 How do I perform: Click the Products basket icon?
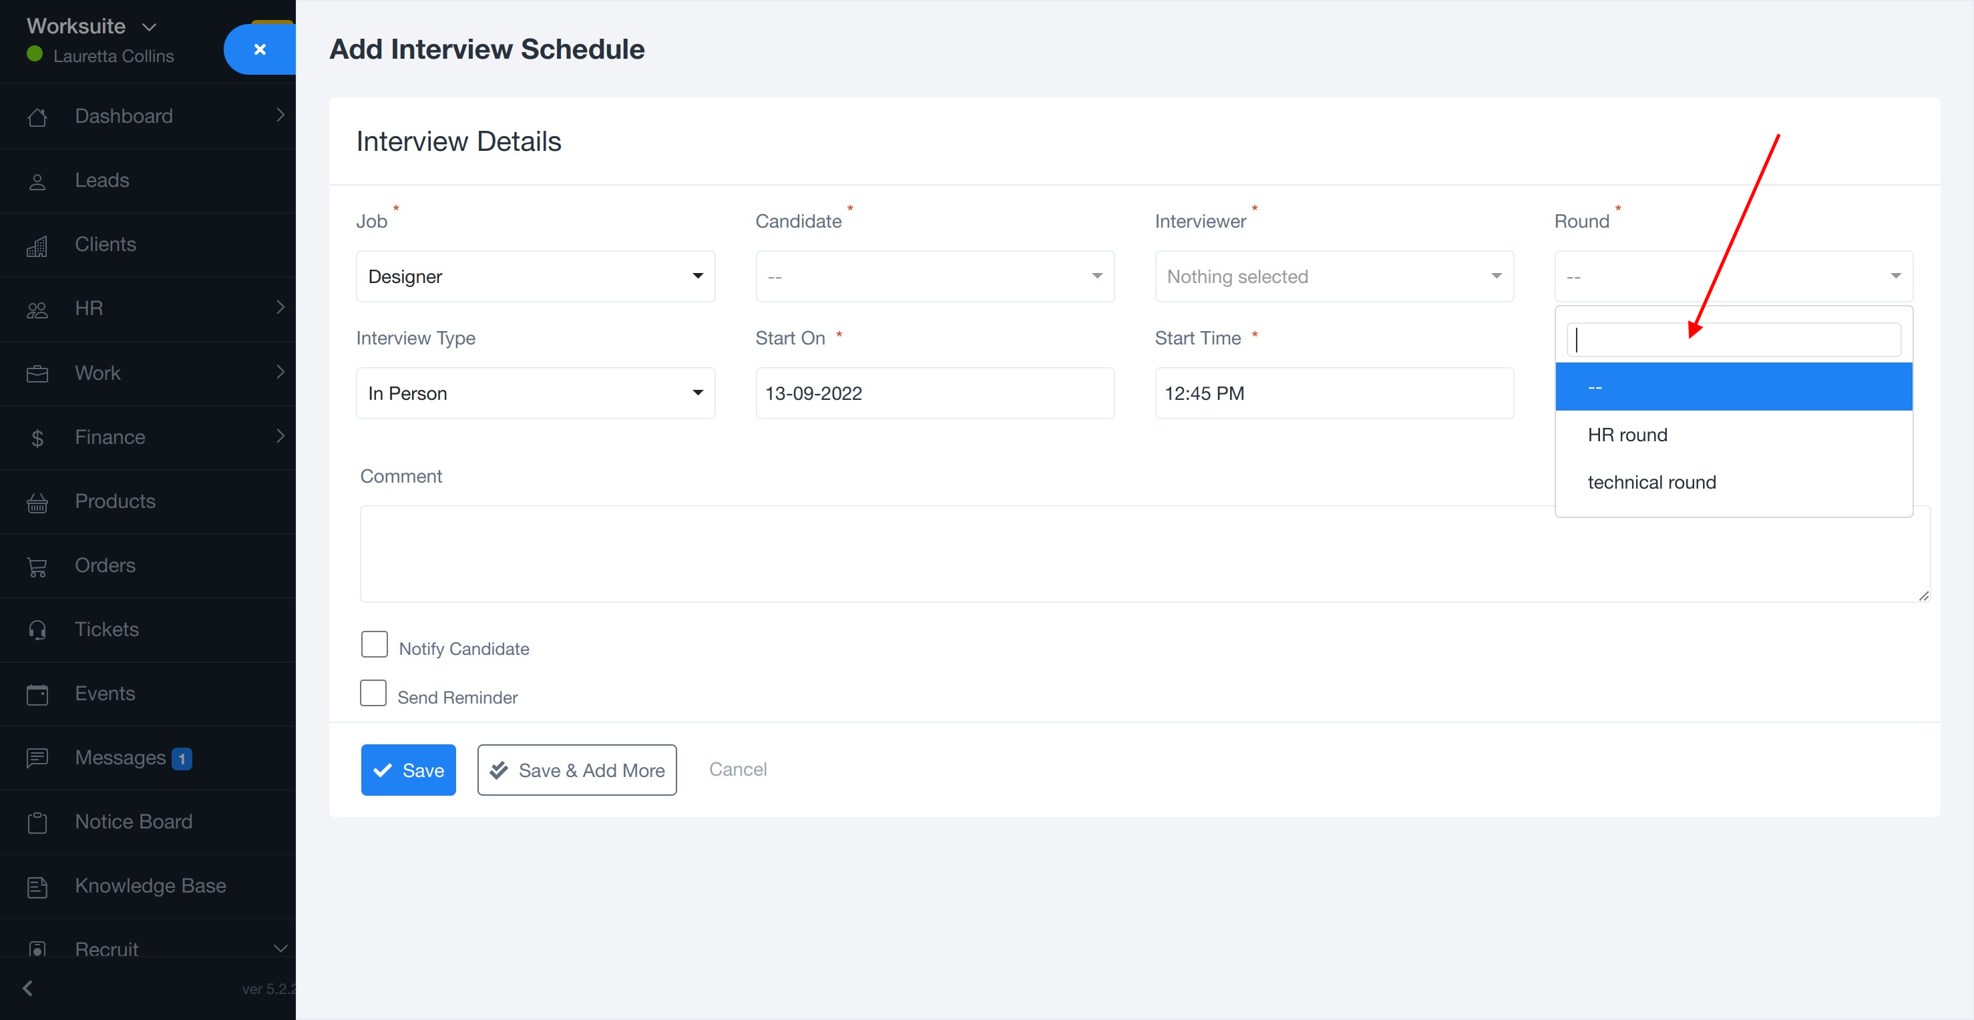37,503
